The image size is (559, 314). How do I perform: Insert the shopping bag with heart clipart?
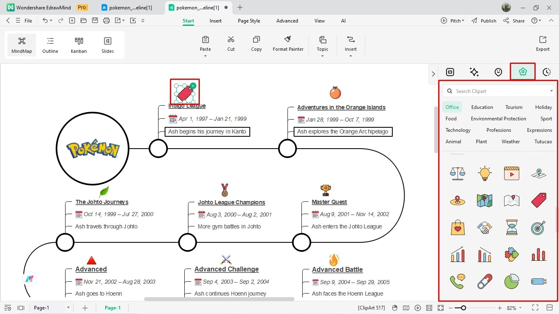(457, 228)
